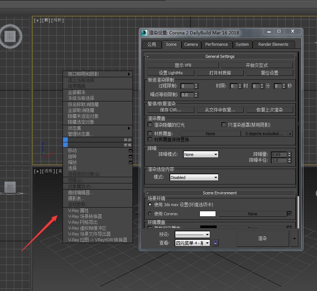Open the 降噪模式 None dropdown
Image resolution: width=317 pixels, height=291 pixels.
(201, 154)
